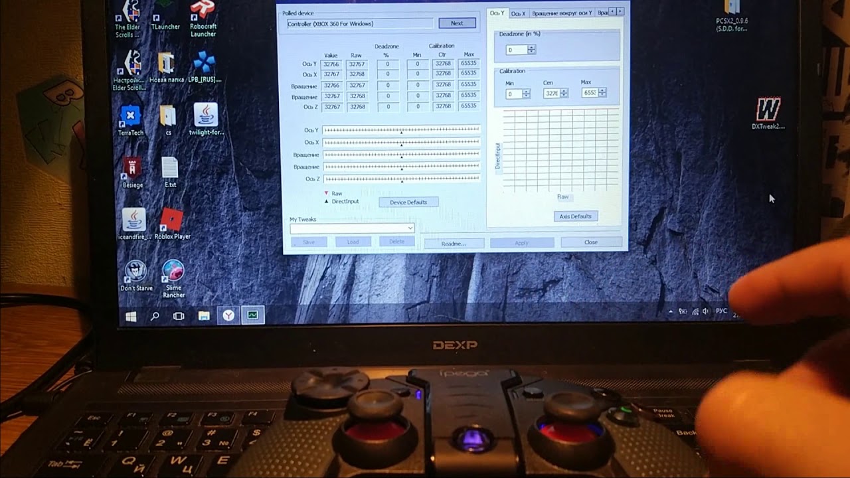Viewport: 850px width, 478px height.
Task: Click the Polled device name field
Action: pos(360,24)
